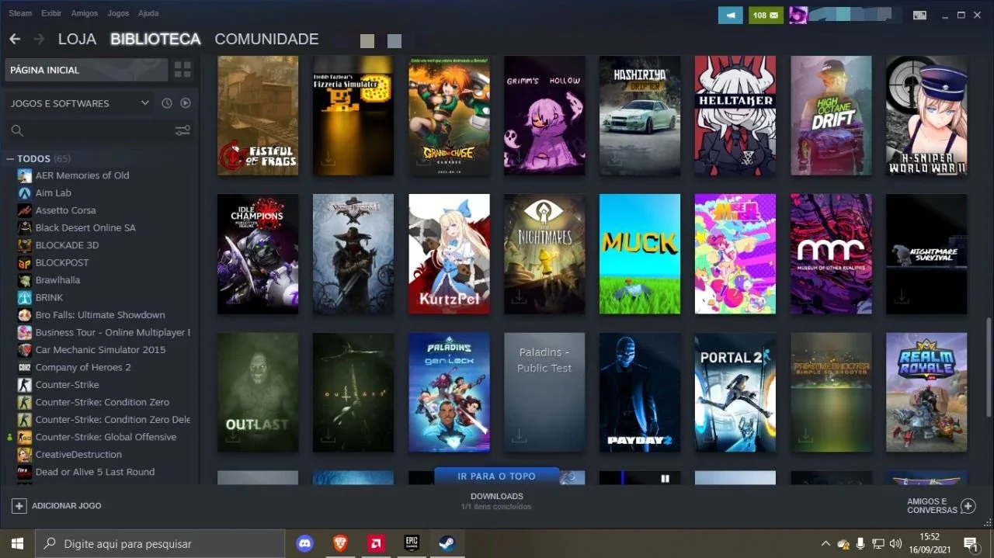Collapse the TODOS category
This screenshot has width=994, height=558.
coord(10,158)
